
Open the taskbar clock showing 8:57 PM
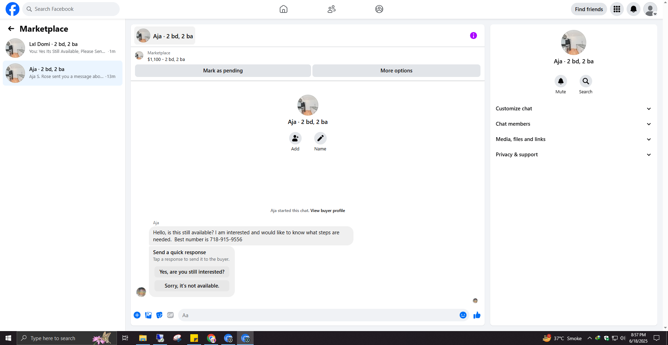(638, 338)
